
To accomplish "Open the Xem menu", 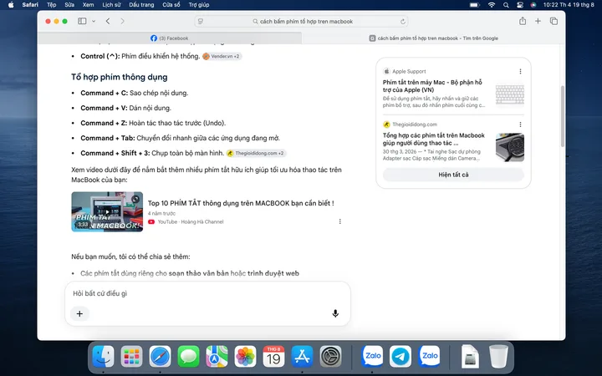I will (x=88, y=5).
